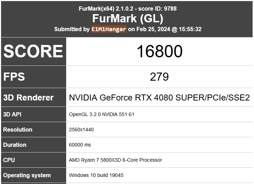Click the FurMark(x64) 2.1.0.2 score ID line
The width and height of the screenshot is (254, 184).
[x=128, y=8]
